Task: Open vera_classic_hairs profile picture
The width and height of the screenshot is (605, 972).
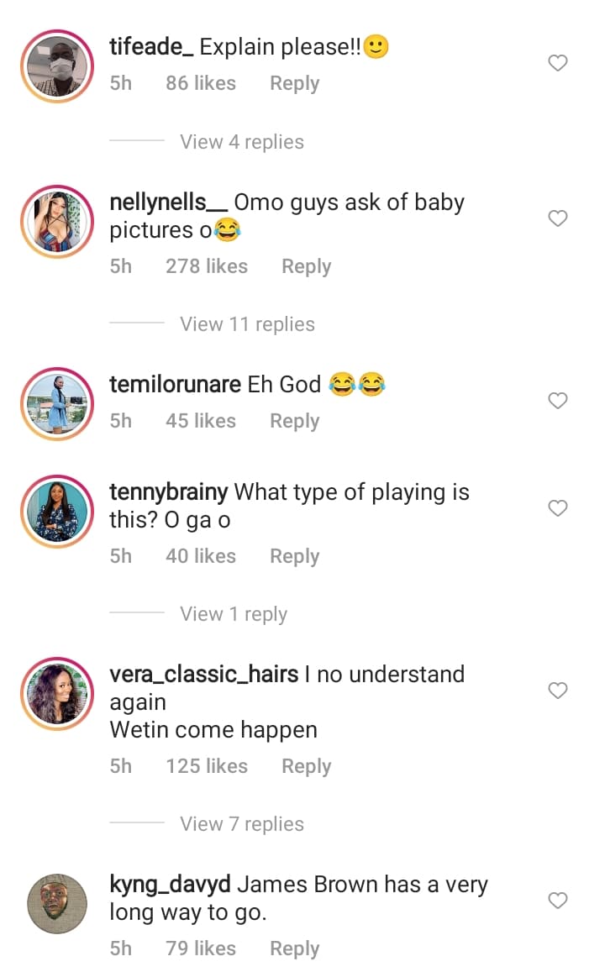Action: [57, 694]
